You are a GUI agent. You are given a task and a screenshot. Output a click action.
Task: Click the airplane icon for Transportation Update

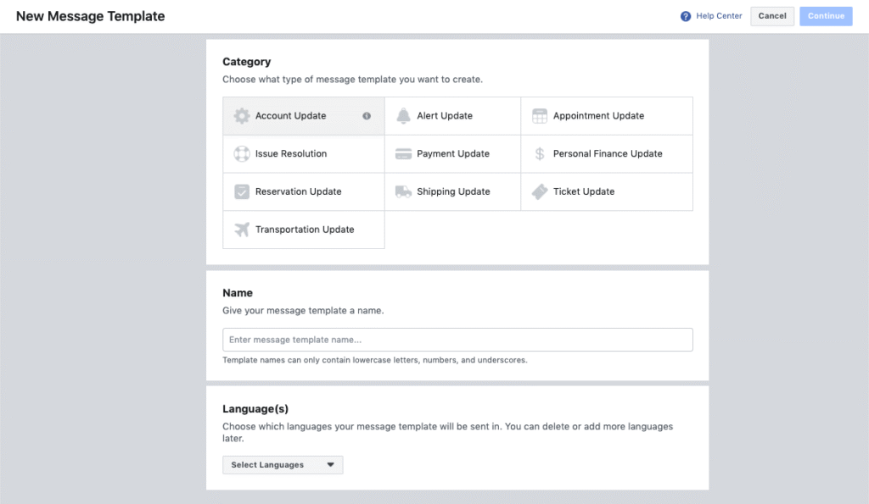pyautogui.click(x=241, y=230)
